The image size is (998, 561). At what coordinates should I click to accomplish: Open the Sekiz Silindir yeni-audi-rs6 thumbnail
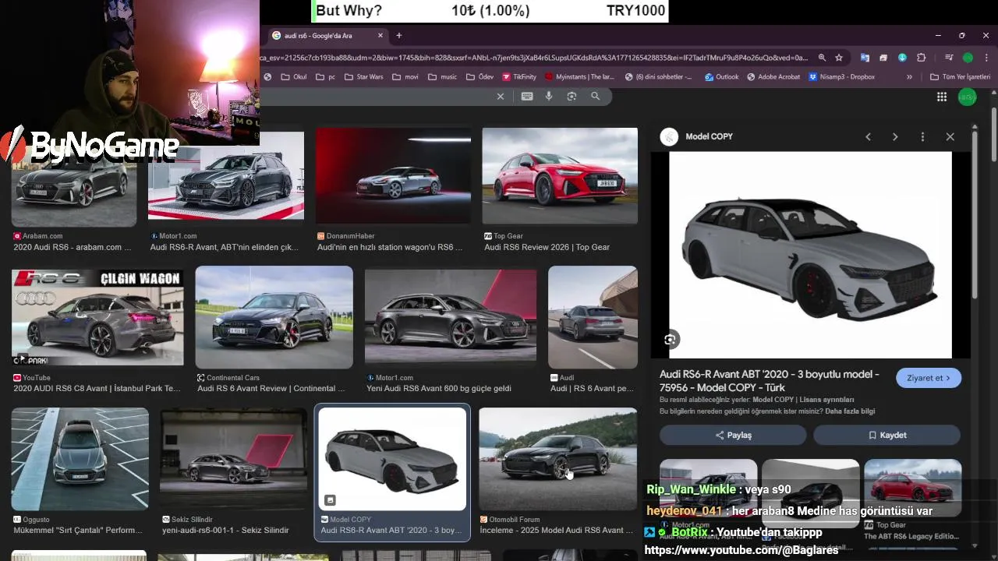(x=233, y=458)
